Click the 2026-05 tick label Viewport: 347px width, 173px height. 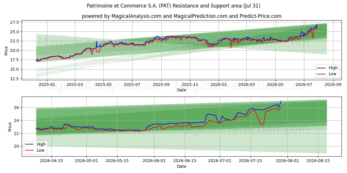click(x=275, y=85)
